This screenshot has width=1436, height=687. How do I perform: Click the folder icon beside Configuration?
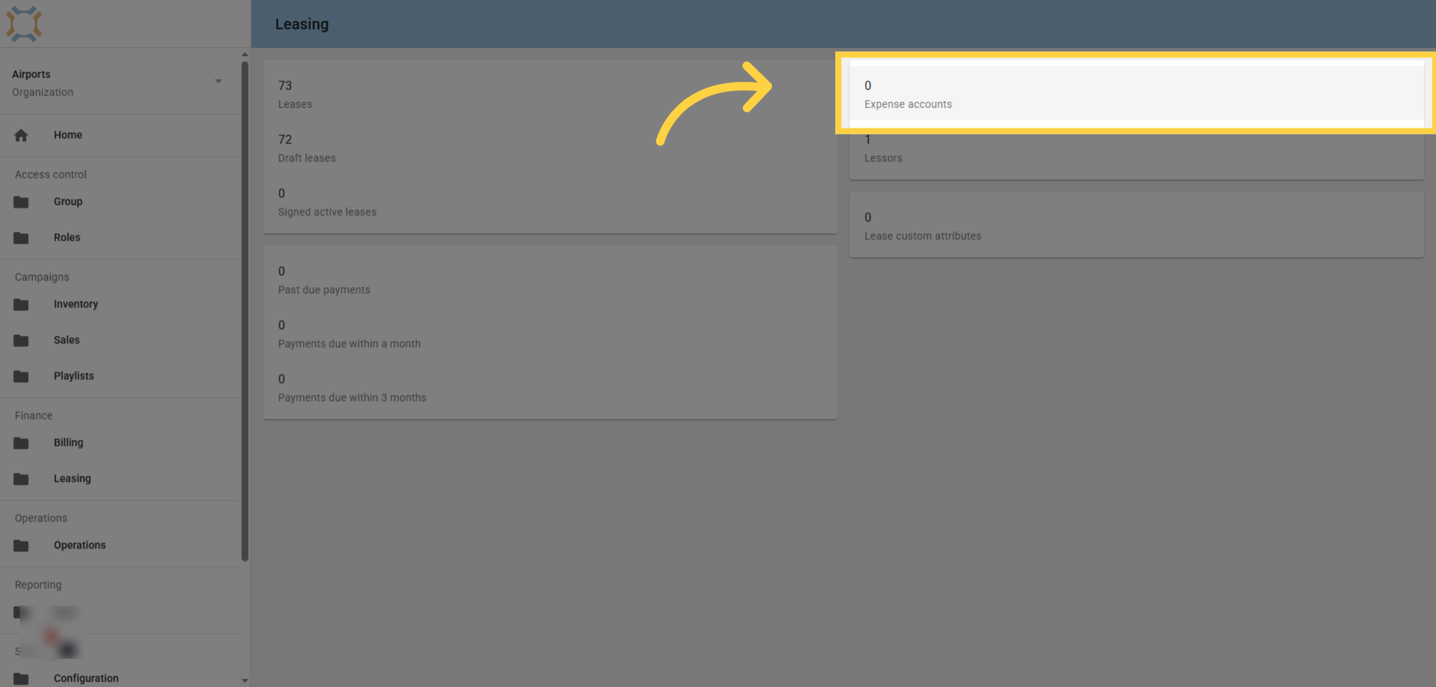pos(21,679)
